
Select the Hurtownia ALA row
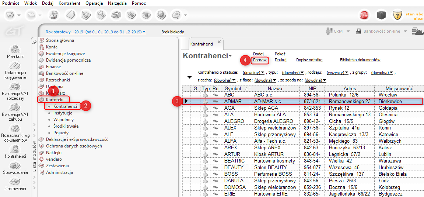303,115
